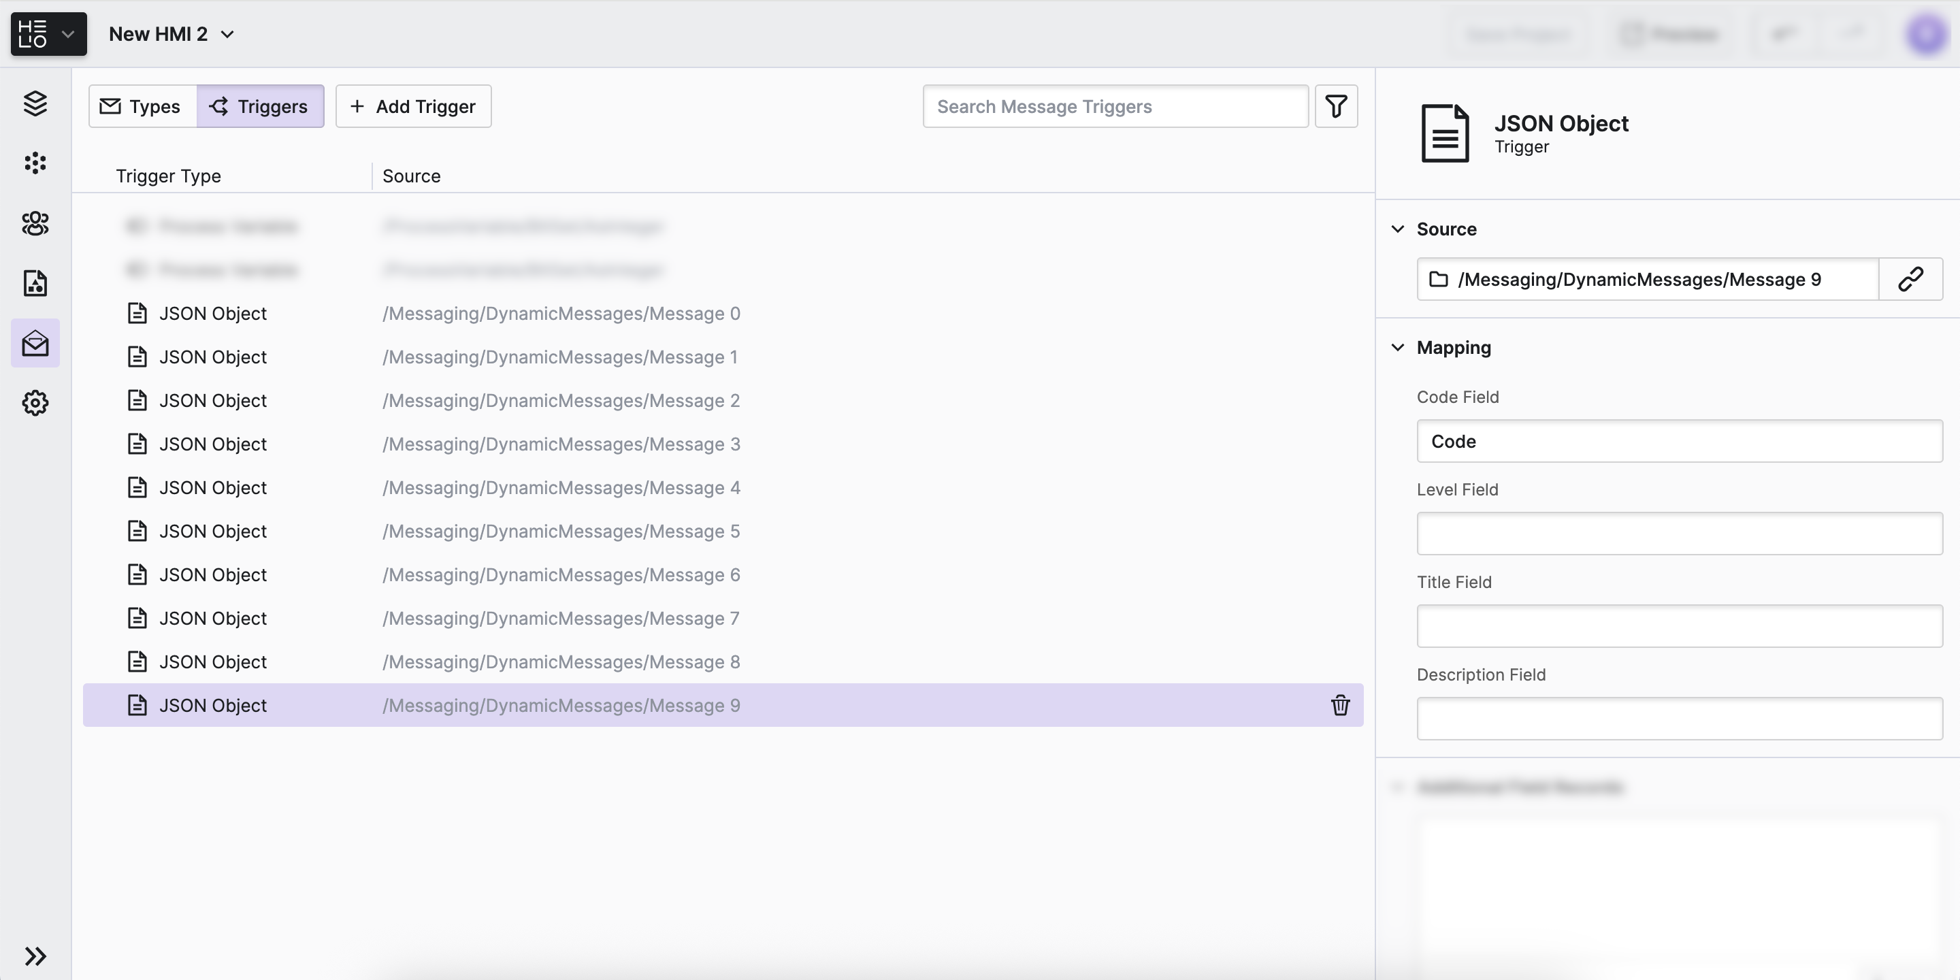Viewport: 1960px width, 980px height.
Task: Click the link icon beside source path
Action: tap(1910, 279)
